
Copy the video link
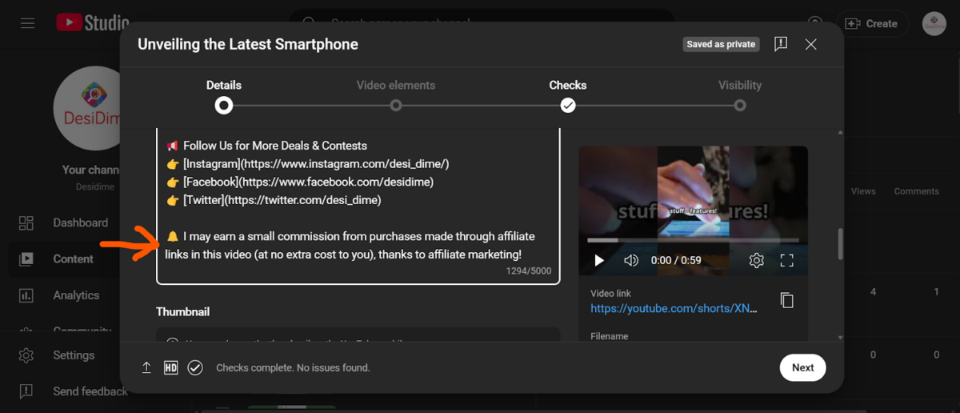click(x=786, y=300)
